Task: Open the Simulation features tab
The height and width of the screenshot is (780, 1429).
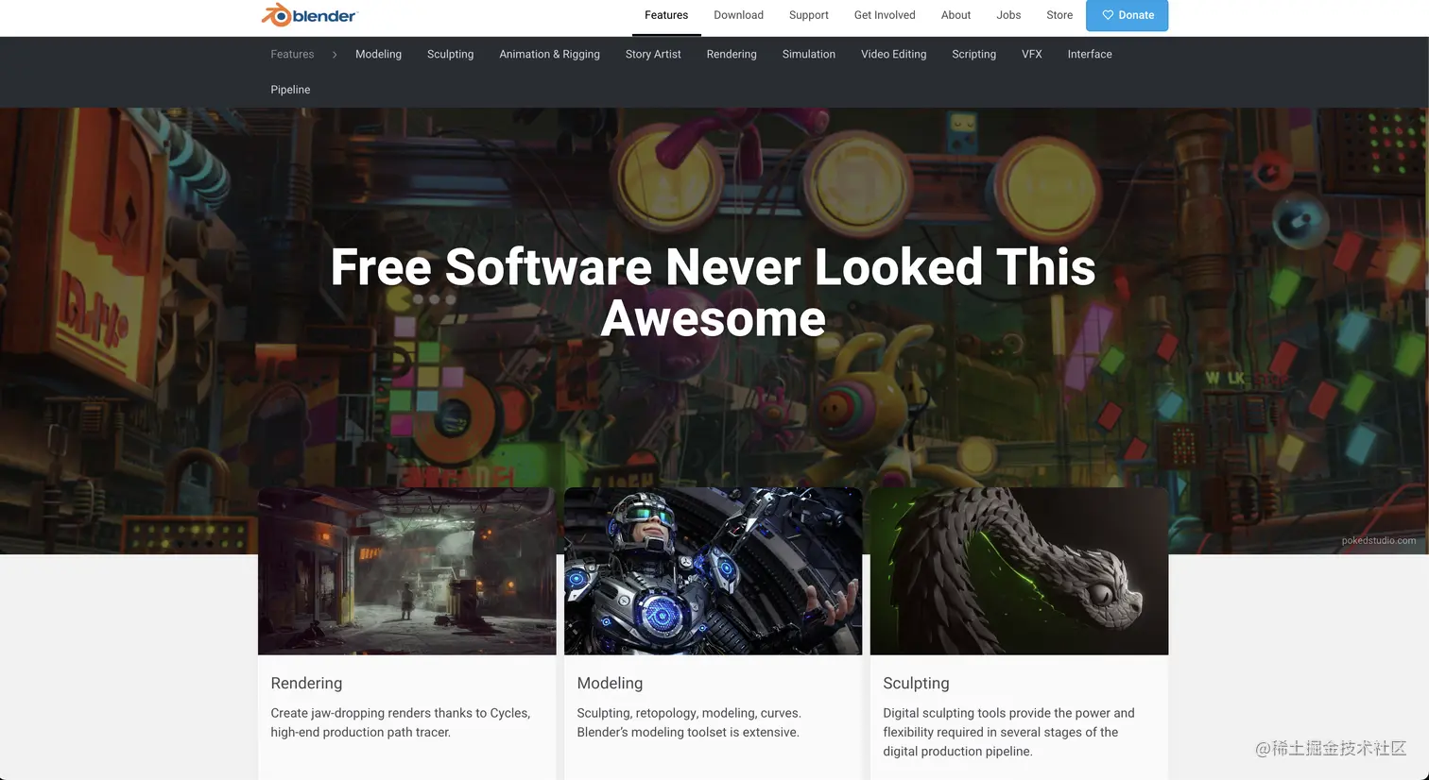Action: click(x=809, y=55)
